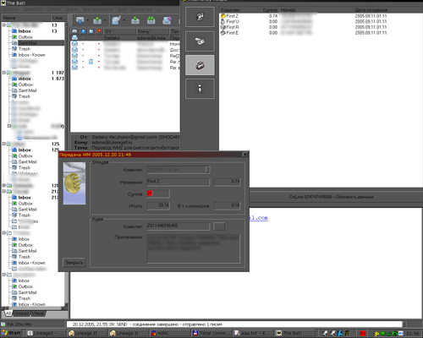Click the send queued mail toolbar icon
The width and height of the screenshot is (423, 338).
pos(97,20)
